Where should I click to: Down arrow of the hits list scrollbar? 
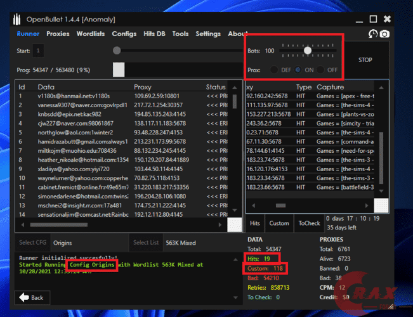pyautogui.click(x=381, y=191)
